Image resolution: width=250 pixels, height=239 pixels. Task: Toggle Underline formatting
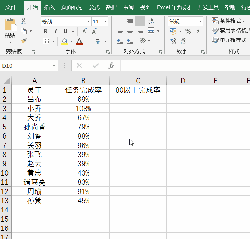coord(65,31)
